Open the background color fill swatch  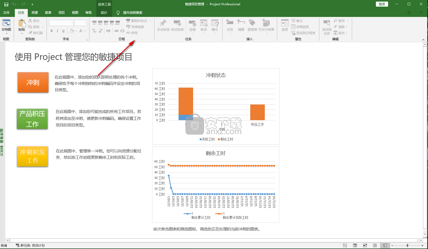pos(72,31)
